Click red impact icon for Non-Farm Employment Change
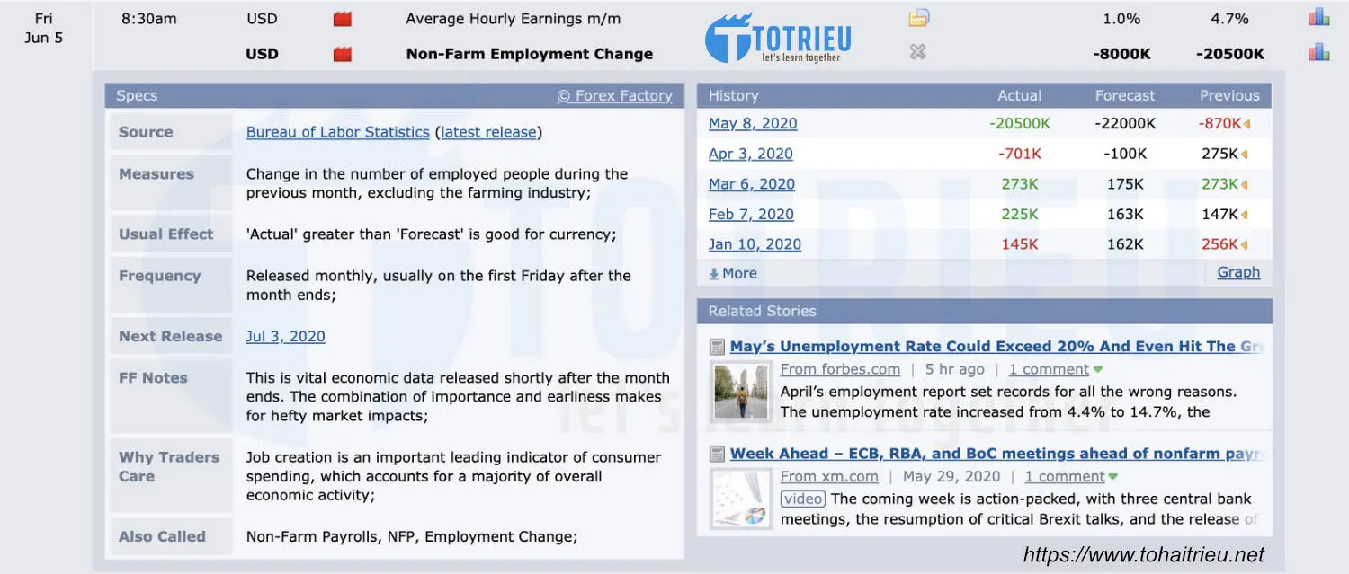This screenshot has width=1349, height=574. (343, 54)
